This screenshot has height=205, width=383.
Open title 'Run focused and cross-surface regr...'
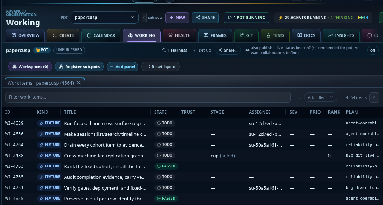(x=104, y=124)
